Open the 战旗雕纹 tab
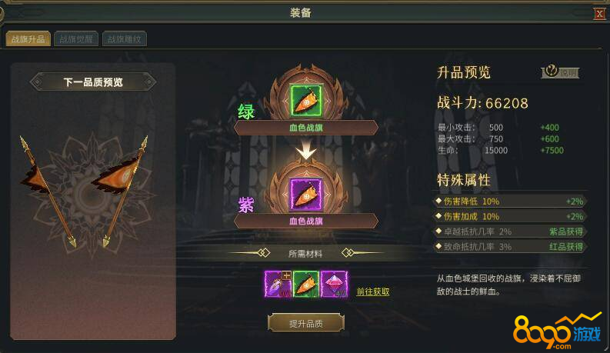Viewport: 610px width, 353px height. (125, 39)
